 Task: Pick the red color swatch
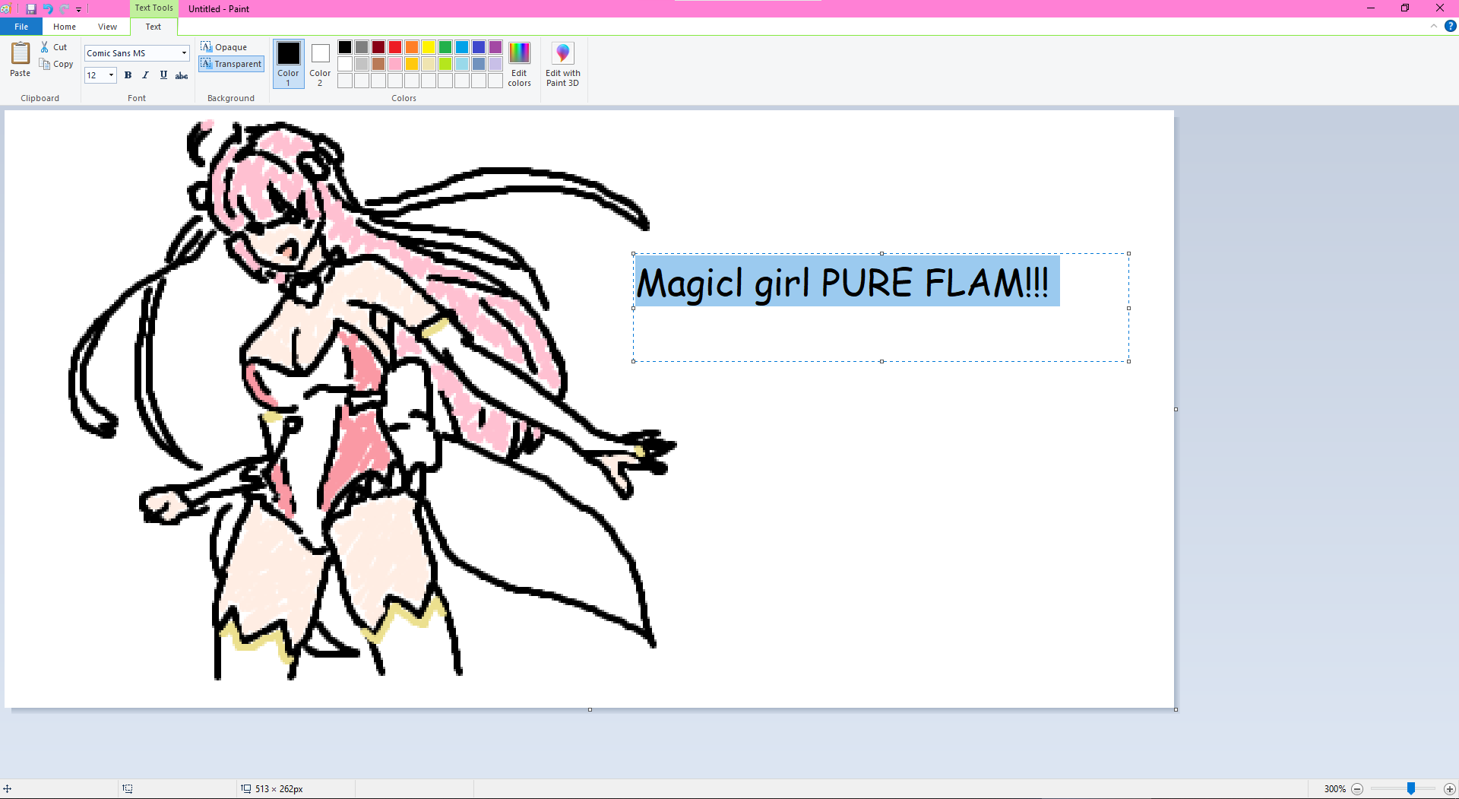click(395, 47)
